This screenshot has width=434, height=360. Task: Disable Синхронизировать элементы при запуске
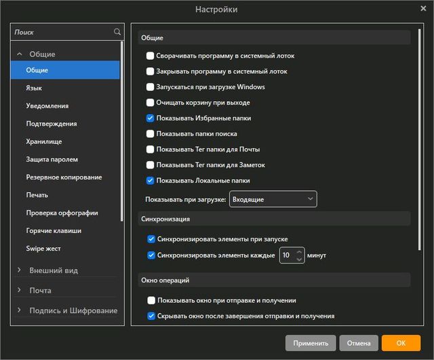(x=151, y=239)
